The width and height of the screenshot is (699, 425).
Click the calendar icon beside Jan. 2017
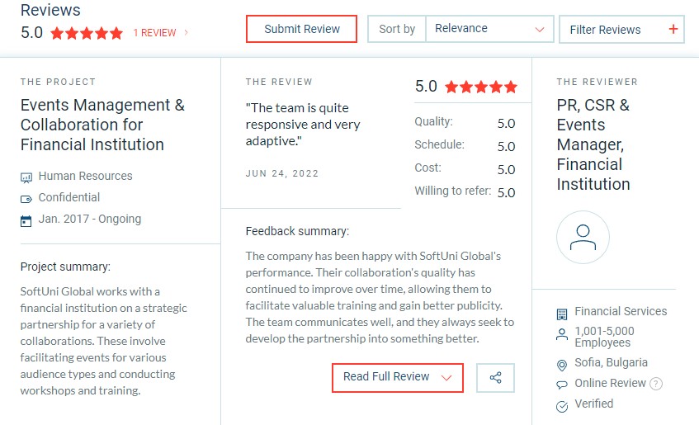pos(26,220)
